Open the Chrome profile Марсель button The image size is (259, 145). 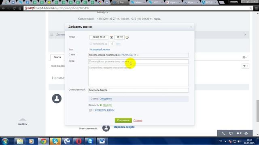(x=234, y=2)
